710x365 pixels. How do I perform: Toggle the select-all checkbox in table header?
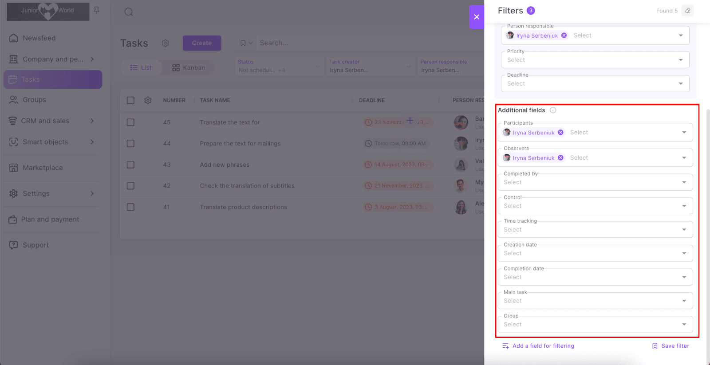(x=130, y=100)
